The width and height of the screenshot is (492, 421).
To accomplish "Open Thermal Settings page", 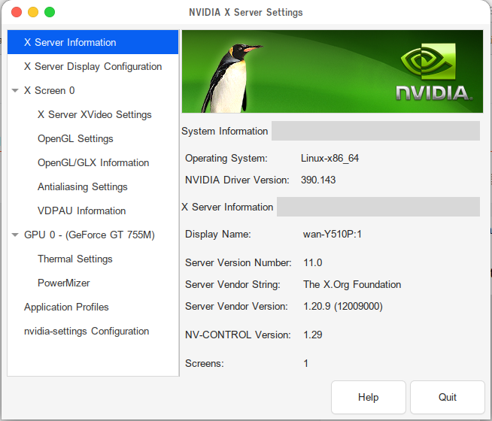I will [75, 259].
